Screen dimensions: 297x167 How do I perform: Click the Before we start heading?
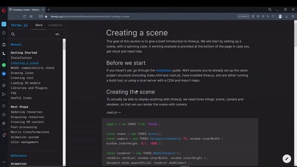126,63
